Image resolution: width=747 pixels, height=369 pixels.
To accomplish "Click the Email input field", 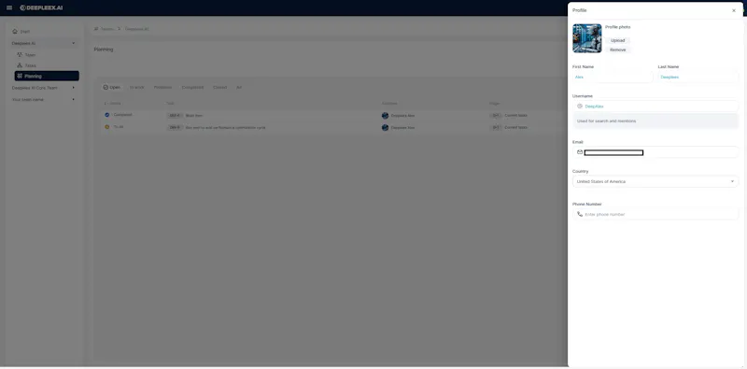I will pyautogui.click(x=655, y=152).
